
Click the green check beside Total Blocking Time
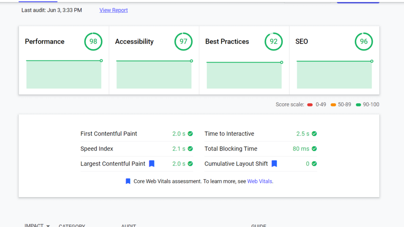pos(314,149)
